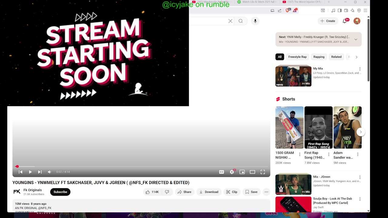Open options for 1500 GRAM NISHIKI short
The width and height of the screenshot is (388, 218).
point(300,154)
